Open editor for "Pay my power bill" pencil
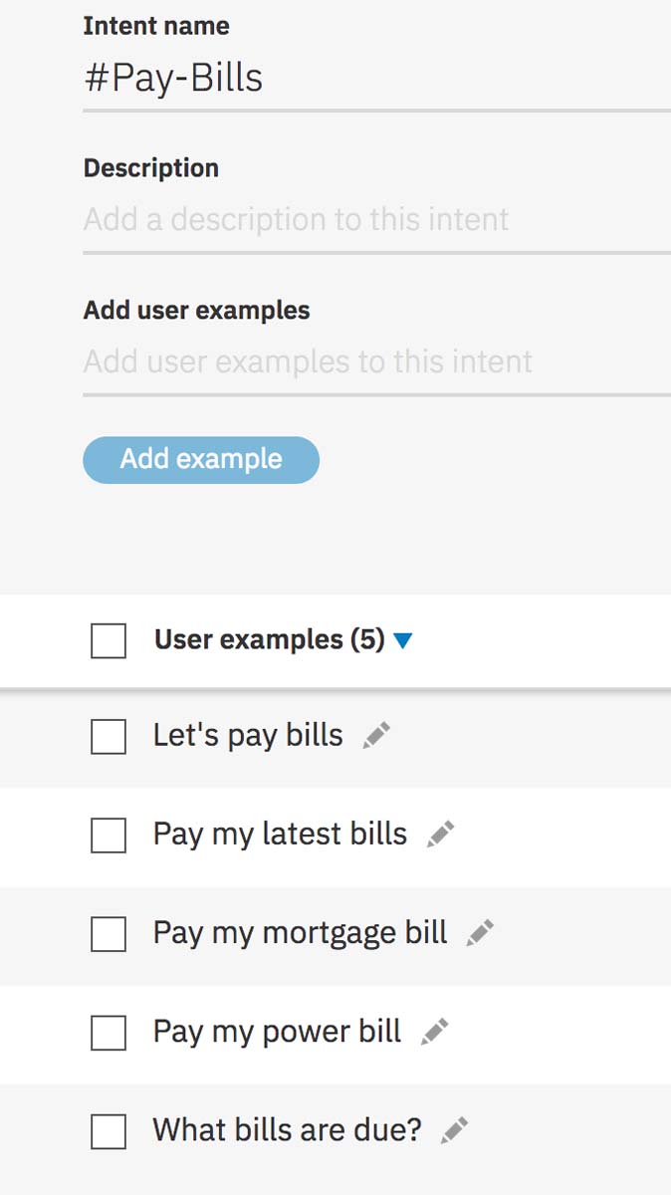Image resolution: width=671 pixels, height=1195 pixels. pos(434,1032)
